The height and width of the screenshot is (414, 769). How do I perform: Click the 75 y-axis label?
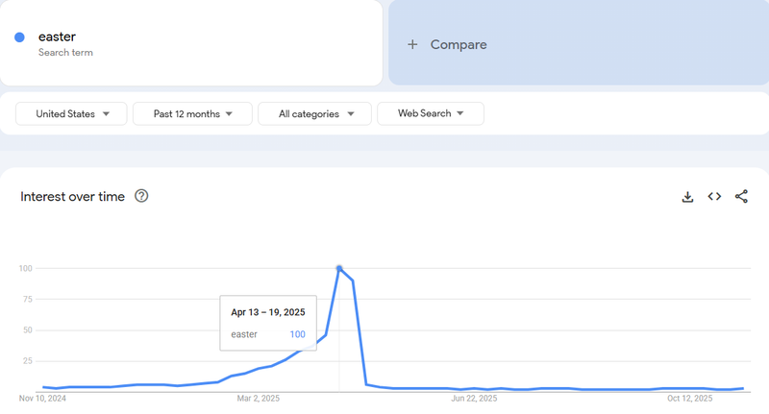click(28, 299)
